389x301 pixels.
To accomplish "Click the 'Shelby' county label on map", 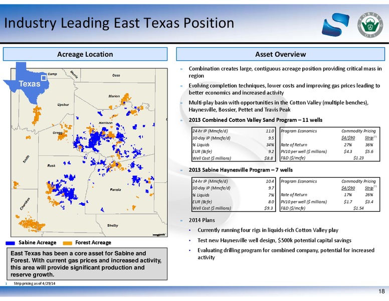I will pyautogui.click(x=113, y=226).
